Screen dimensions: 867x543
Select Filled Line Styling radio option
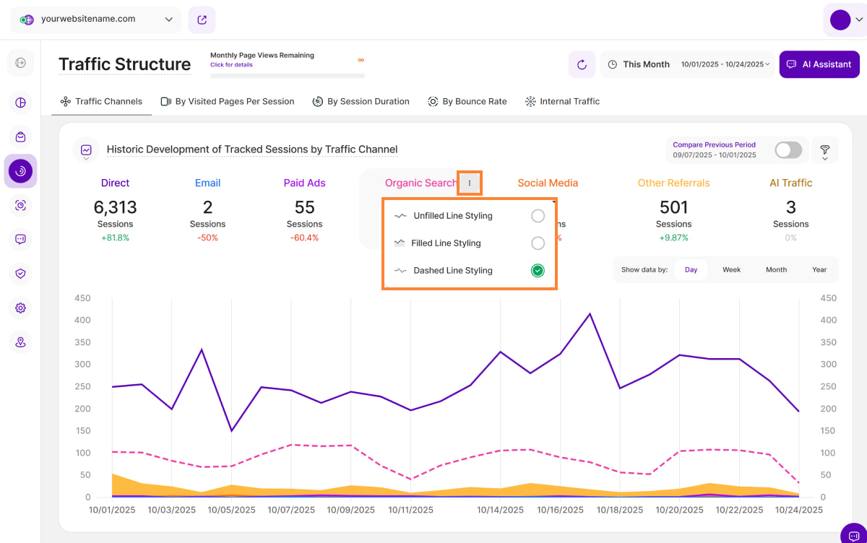[x=537, y=243]
